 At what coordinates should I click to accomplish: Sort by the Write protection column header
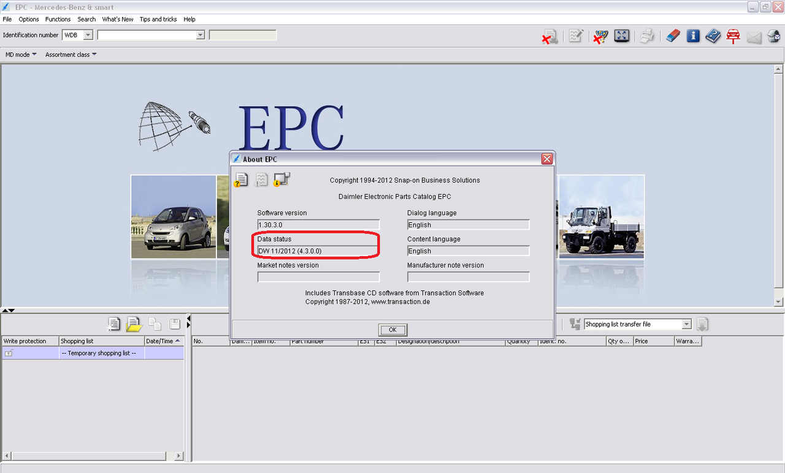pos(30,341)
